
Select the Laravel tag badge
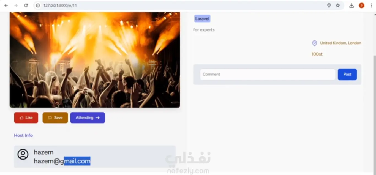pyautogui.click(x=202, y=19)
